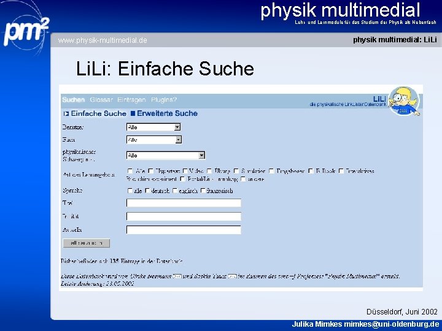The height and width of the screenshot is (331, 442).
Task: Click the email icon after Ulrike Beermann
Action: pyautogui.click(x=177, y=276)
